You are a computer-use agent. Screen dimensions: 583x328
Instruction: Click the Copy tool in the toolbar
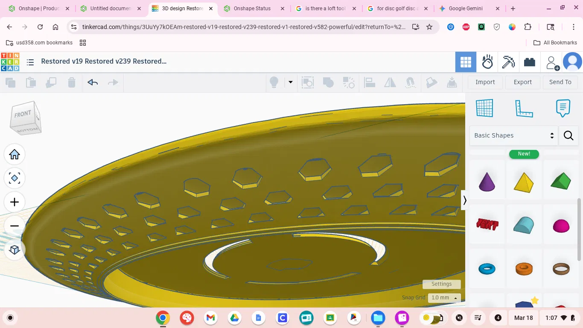click(10, 82)
